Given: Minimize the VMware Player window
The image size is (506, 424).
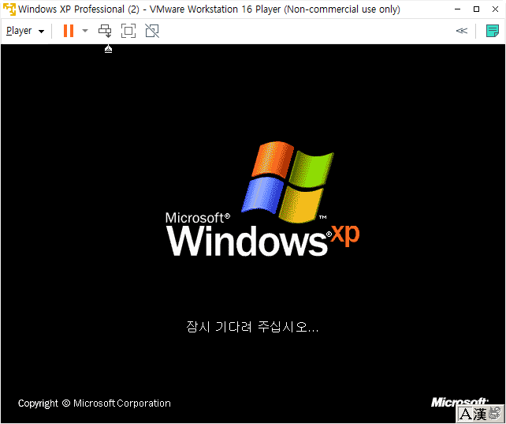Looking at the screenshot, I should tap(457, 9).
